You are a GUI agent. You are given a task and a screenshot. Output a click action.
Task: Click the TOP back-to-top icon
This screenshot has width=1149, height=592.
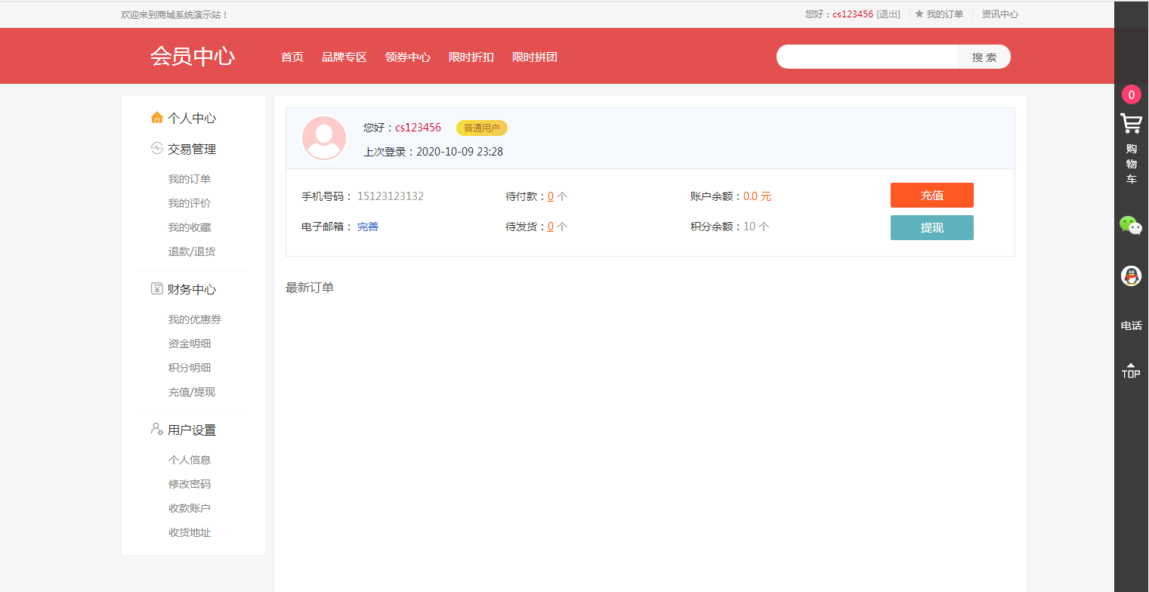coord(1131,369)
